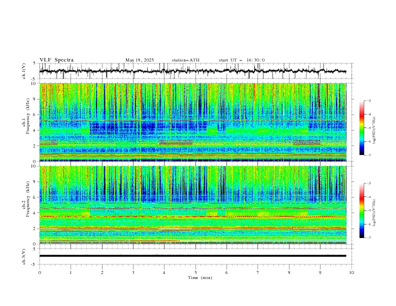The image size is (396, 306).
Task: Click the ch.1 spectrogram colorbar
Action: click(361, 128)
